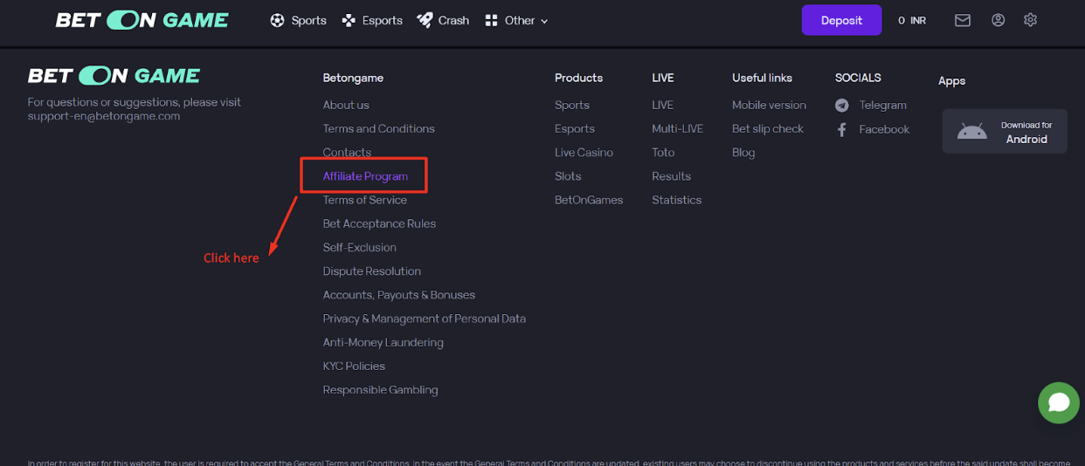Open the Facebook text link
This screenshot has height=466, width=1085.
(x=884, y=129)
